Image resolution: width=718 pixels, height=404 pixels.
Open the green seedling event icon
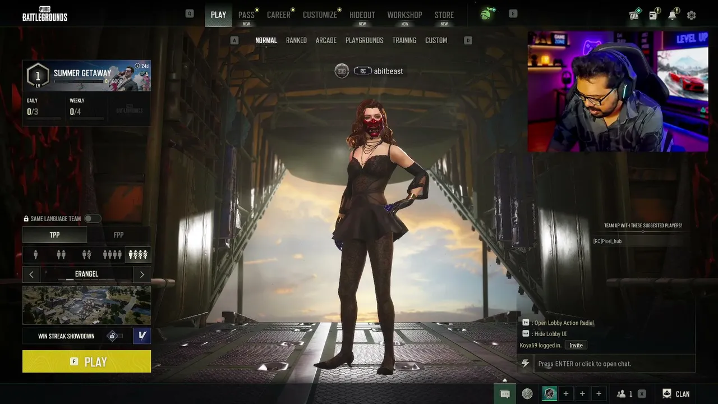click(x=486, y=15)
